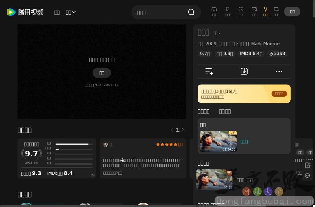
Task: Expand the details link beside the title
Action: (x=216, y=33)
